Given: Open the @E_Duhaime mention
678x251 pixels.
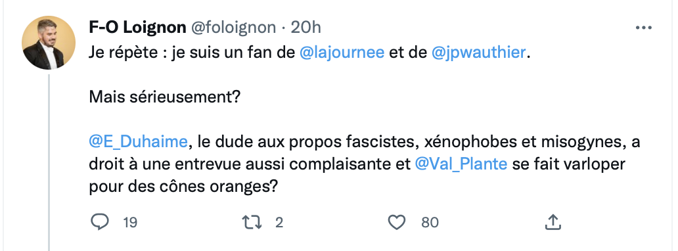Looking at the screenshot, I should coord(139,142).
